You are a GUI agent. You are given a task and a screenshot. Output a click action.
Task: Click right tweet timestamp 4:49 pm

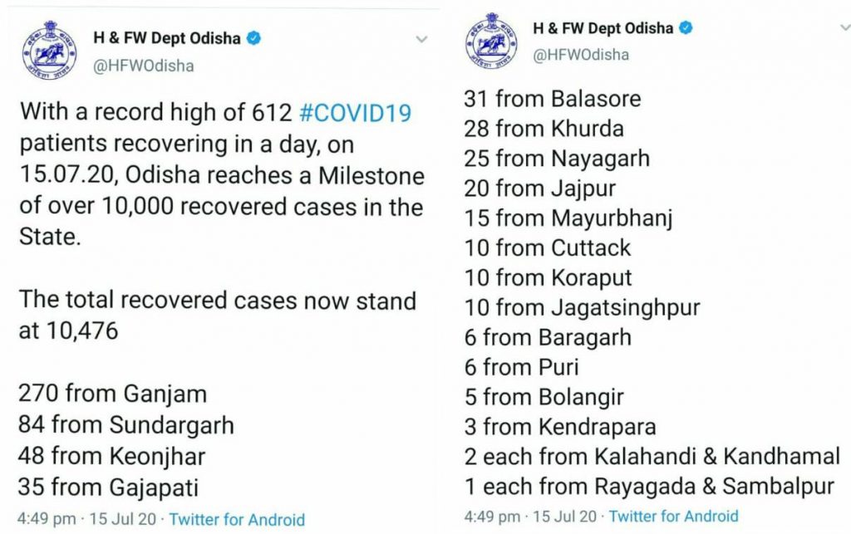pyautogui.click(x=492, y=516)
